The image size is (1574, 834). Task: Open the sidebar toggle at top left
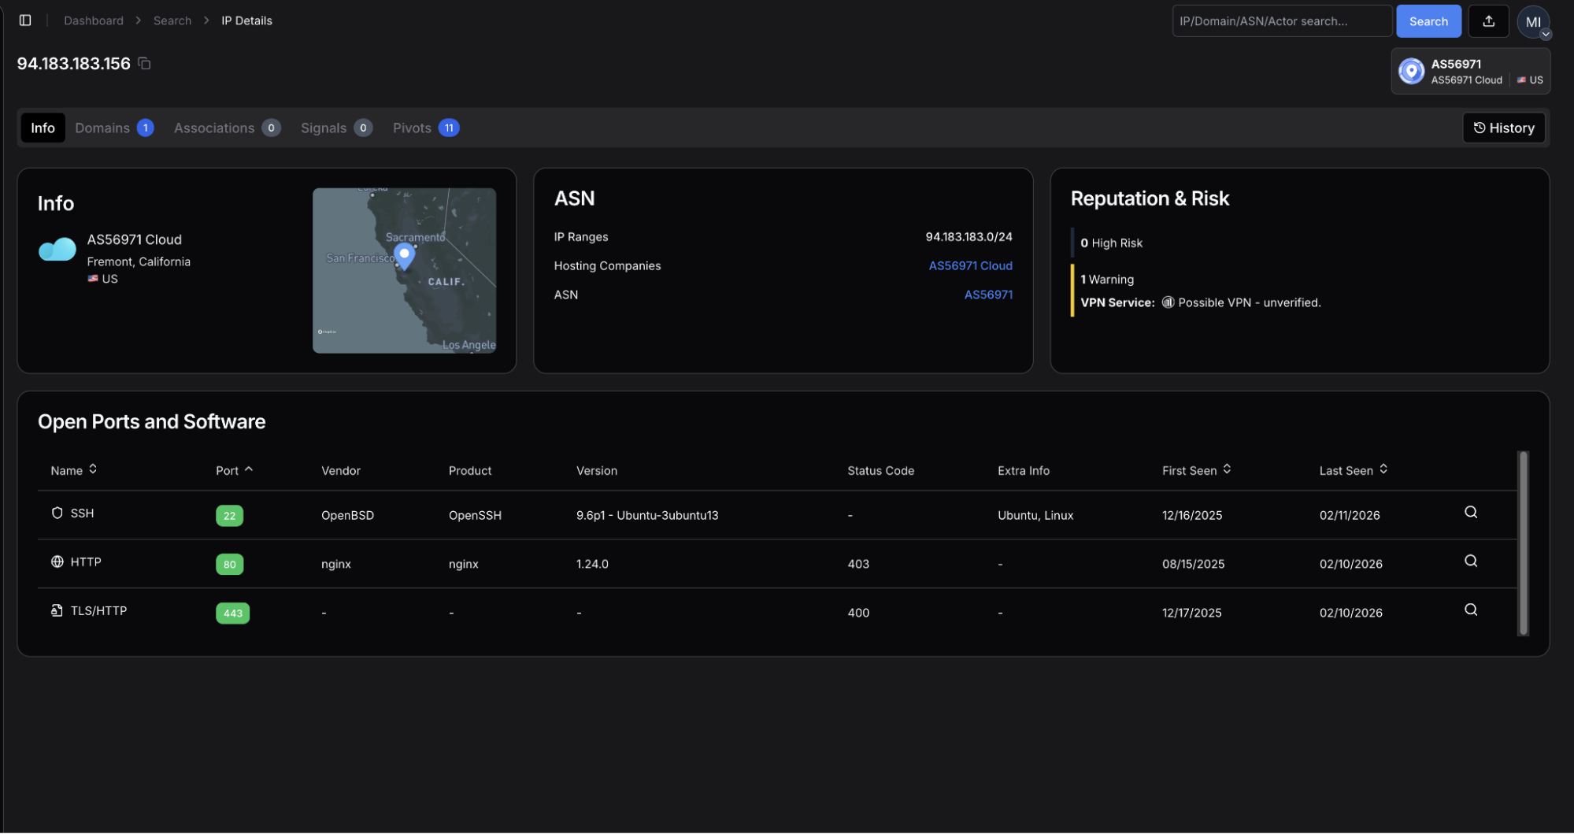point(26,20)
